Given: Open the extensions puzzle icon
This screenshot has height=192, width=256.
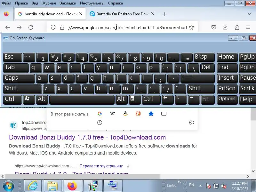Looking at the screenshot, I should (x=237, y=27).
